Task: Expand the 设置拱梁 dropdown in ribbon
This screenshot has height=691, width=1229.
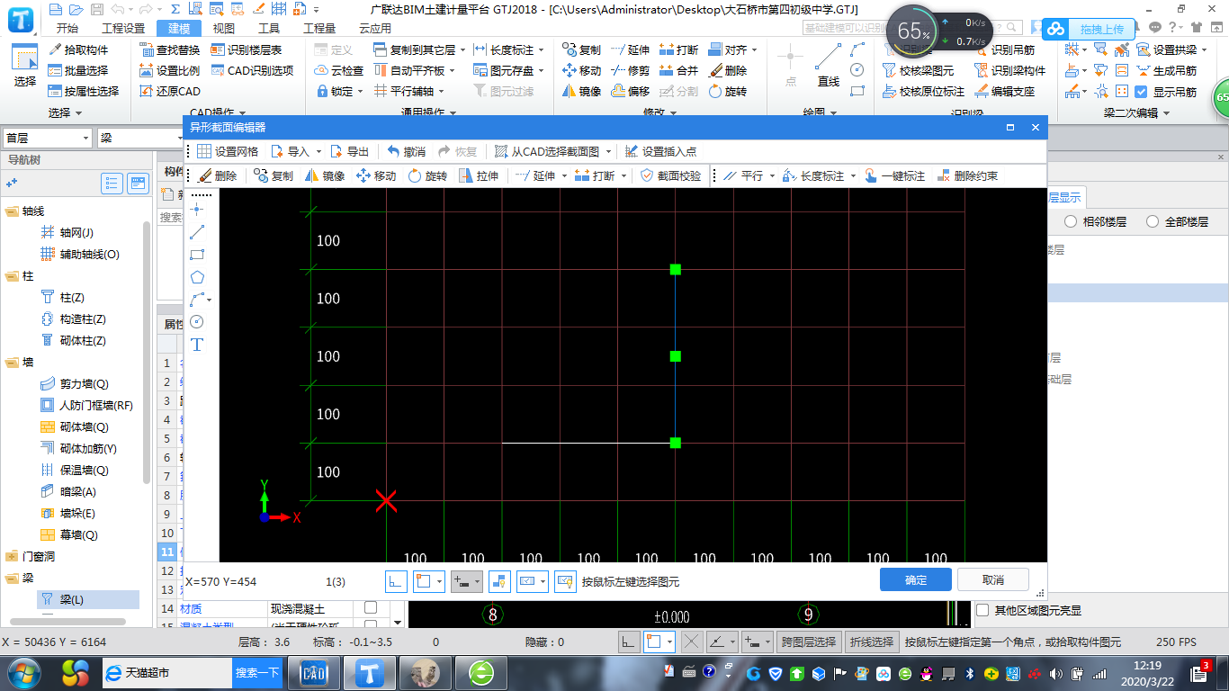Action: (1204, 49)
